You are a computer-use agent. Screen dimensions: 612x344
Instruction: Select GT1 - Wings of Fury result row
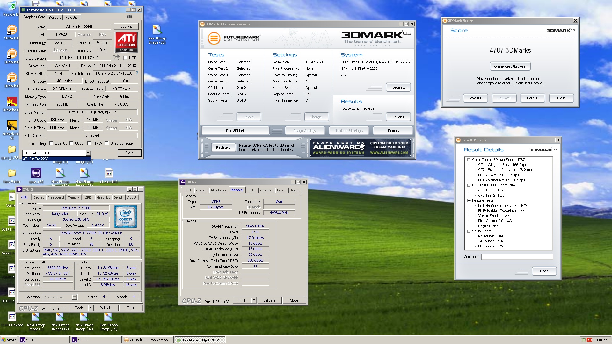[x=502, y=165]
